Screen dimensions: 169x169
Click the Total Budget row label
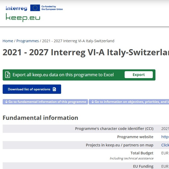[142, 153]
